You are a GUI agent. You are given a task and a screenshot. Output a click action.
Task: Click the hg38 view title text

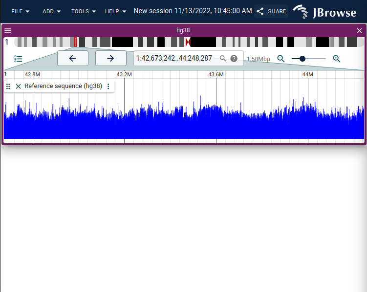click(183, 30)
